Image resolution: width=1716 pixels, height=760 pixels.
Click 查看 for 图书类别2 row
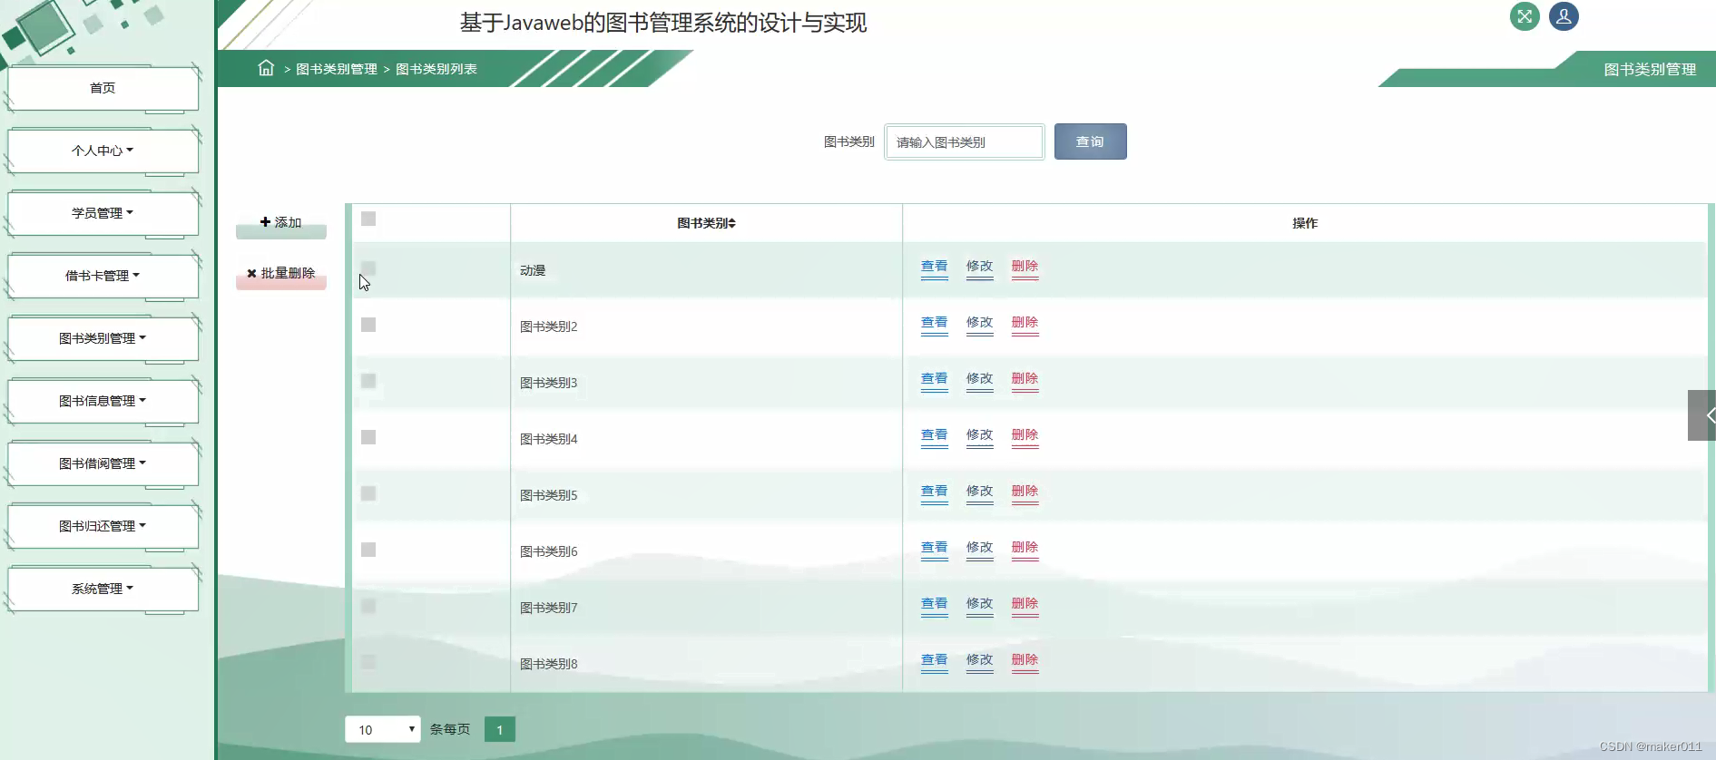pyautogui.click(x=934, y=323)
